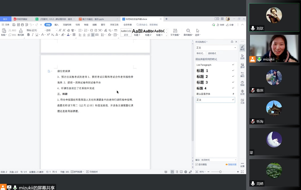
Task: Click the Superscript X² icon
Action: coord(48,35)
